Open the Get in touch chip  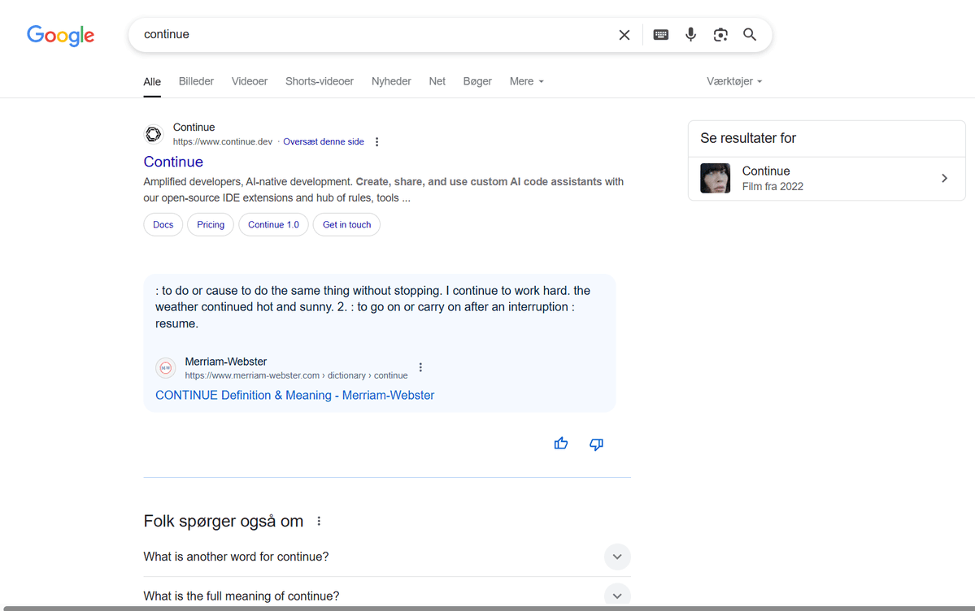pyautogui.click(x=347, y=224)
